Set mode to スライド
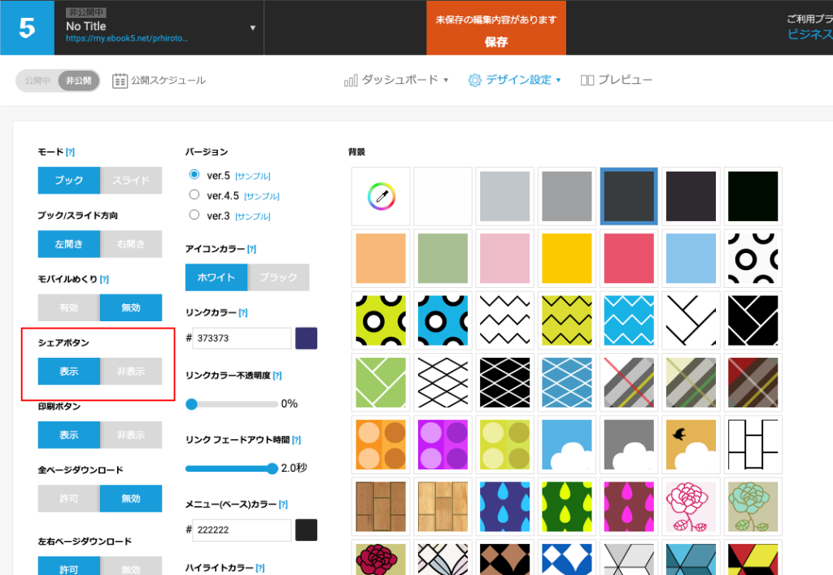The width and height of the screenshot is (833, 575). [131, 181]
